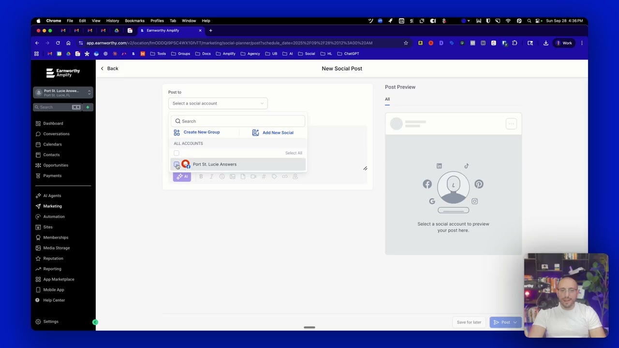Bookmark this page with star icon

click(x=406, y=43)
